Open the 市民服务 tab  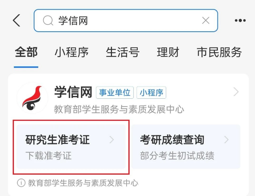(219, 52)
